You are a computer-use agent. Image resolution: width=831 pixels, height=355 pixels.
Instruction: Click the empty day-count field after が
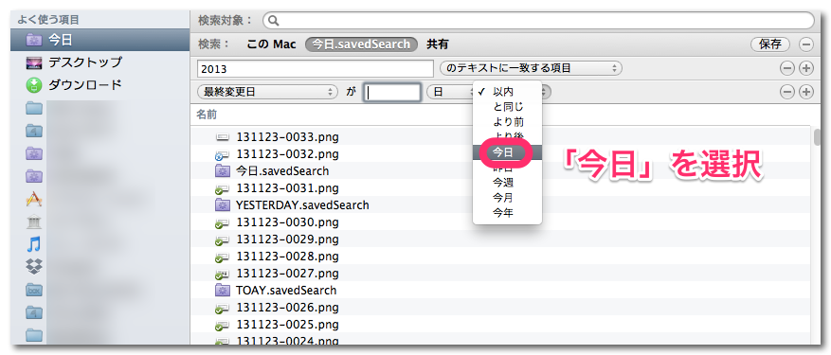(x=392, y=92)
